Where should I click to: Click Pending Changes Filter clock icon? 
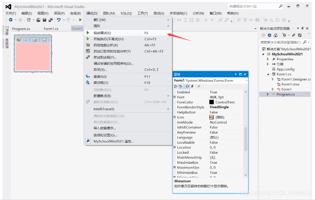pyautogui.click(x=284, y=35)
